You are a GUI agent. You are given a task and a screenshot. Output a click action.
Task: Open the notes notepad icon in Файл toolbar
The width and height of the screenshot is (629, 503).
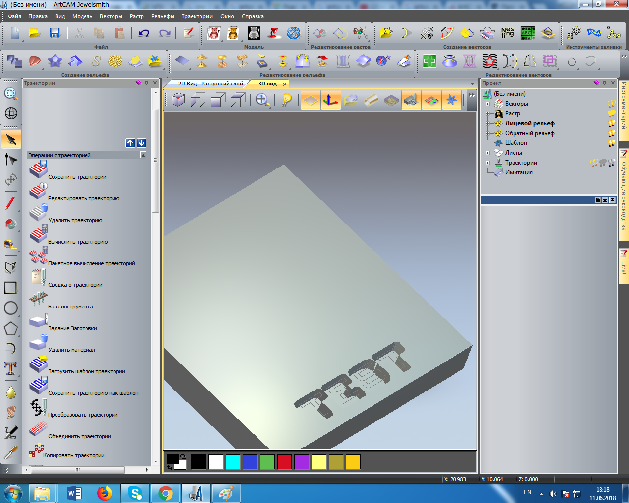(x=188, y=33)
